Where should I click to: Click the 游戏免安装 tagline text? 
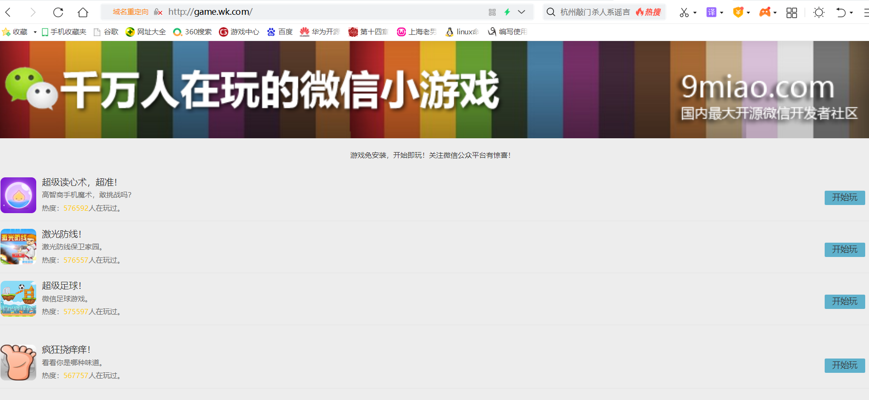pos(430,155)
